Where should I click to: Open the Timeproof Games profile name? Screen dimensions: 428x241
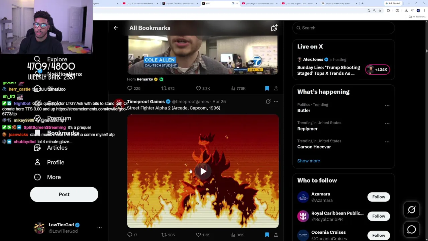[146, 101]
